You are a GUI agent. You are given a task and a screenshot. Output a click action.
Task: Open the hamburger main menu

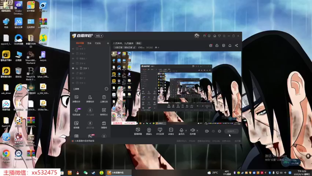224,36
